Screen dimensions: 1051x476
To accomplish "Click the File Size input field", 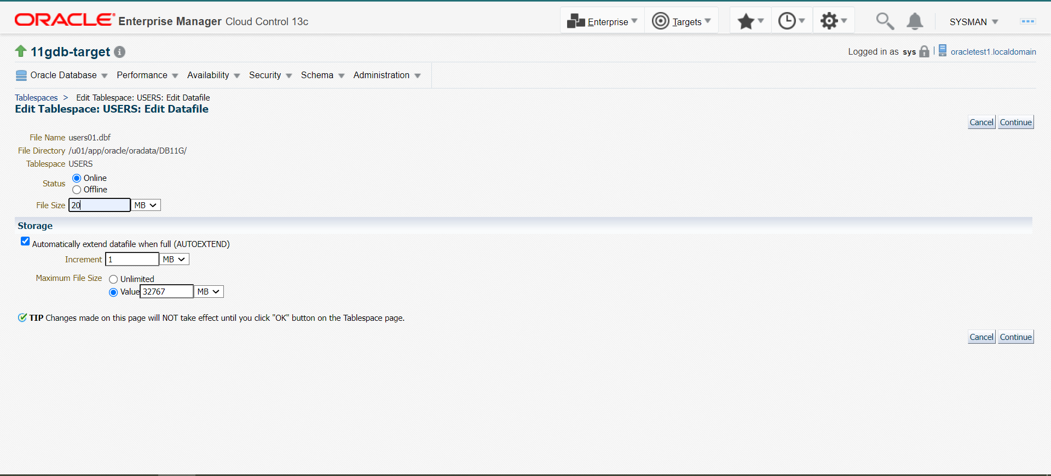I will [100, 205].
